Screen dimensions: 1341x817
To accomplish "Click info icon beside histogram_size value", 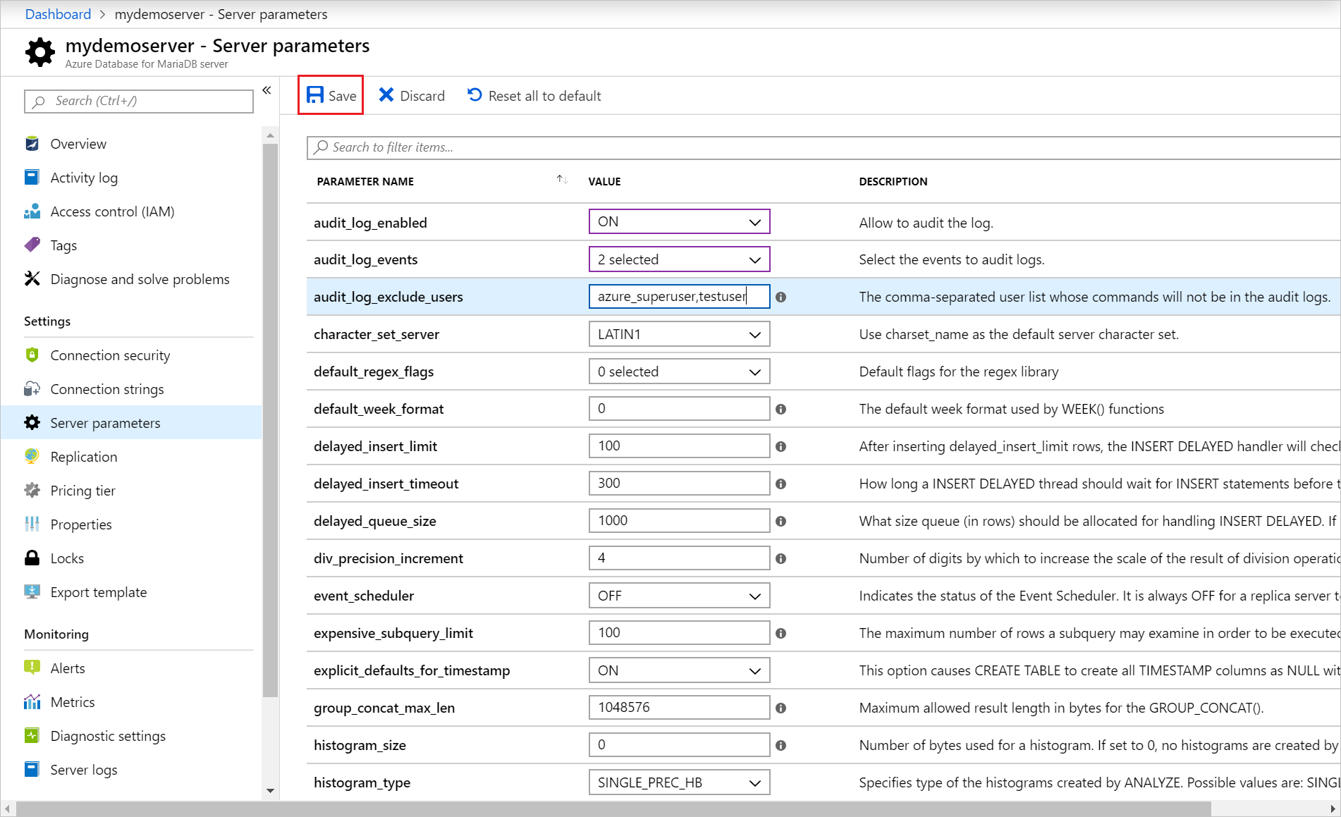I will coord(780,746).
